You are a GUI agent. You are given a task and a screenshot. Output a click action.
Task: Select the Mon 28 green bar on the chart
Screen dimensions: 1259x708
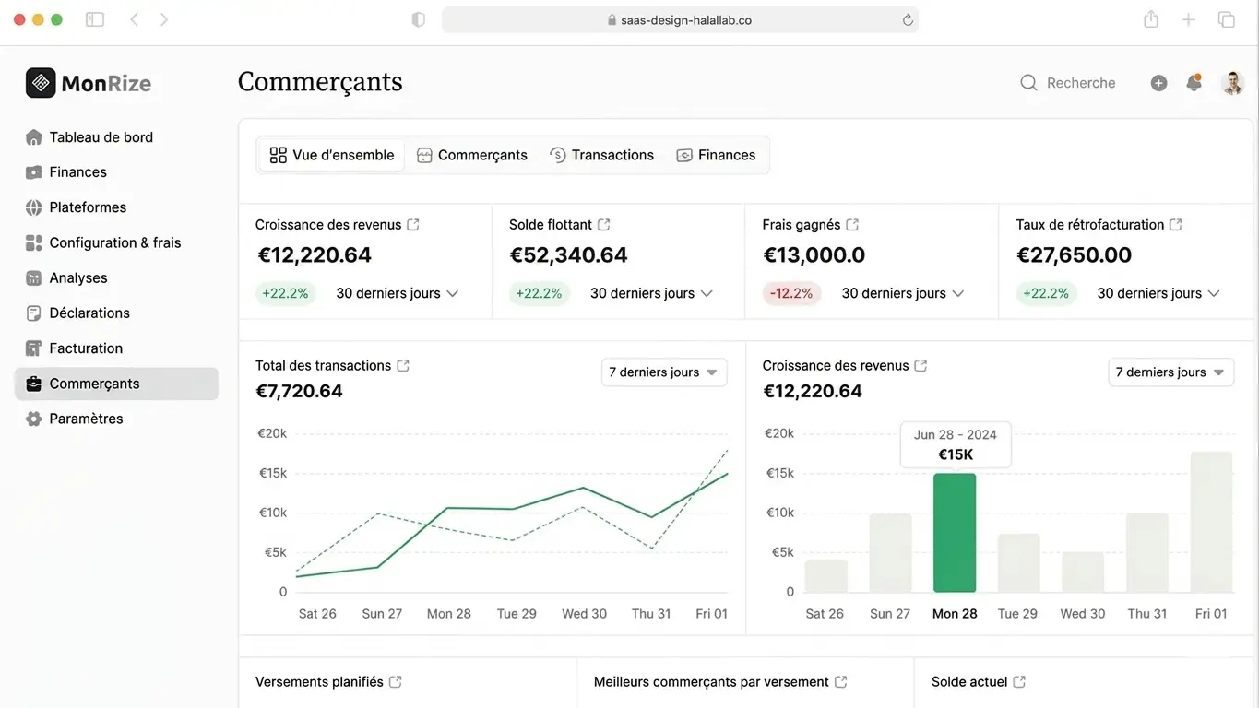tap(955, 533)
